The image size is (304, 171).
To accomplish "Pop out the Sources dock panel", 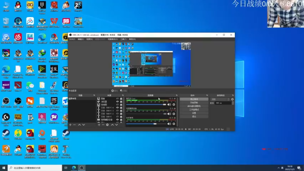I will [x=123, y=95].
